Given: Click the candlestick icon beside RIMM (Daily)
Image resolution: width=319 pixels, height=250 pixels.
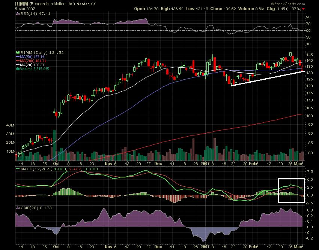Looking at the screenshot, I should [x=18, y=52].
